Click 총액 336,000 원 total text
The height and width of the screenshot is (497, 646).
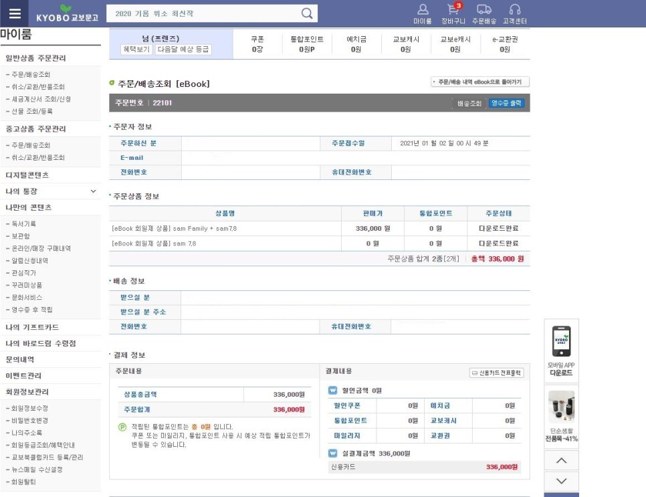[498, 259]
